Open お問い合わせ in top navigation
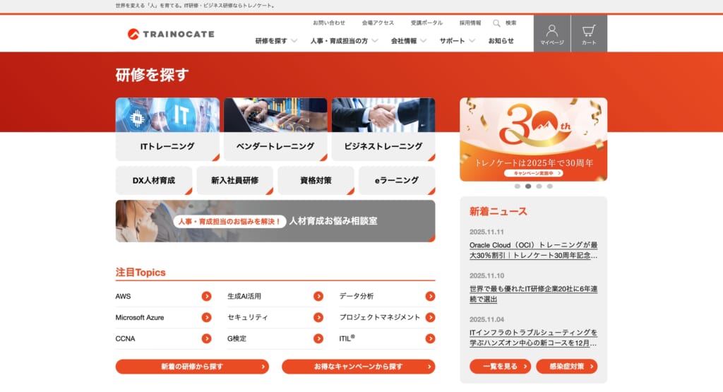 (329, 23)
